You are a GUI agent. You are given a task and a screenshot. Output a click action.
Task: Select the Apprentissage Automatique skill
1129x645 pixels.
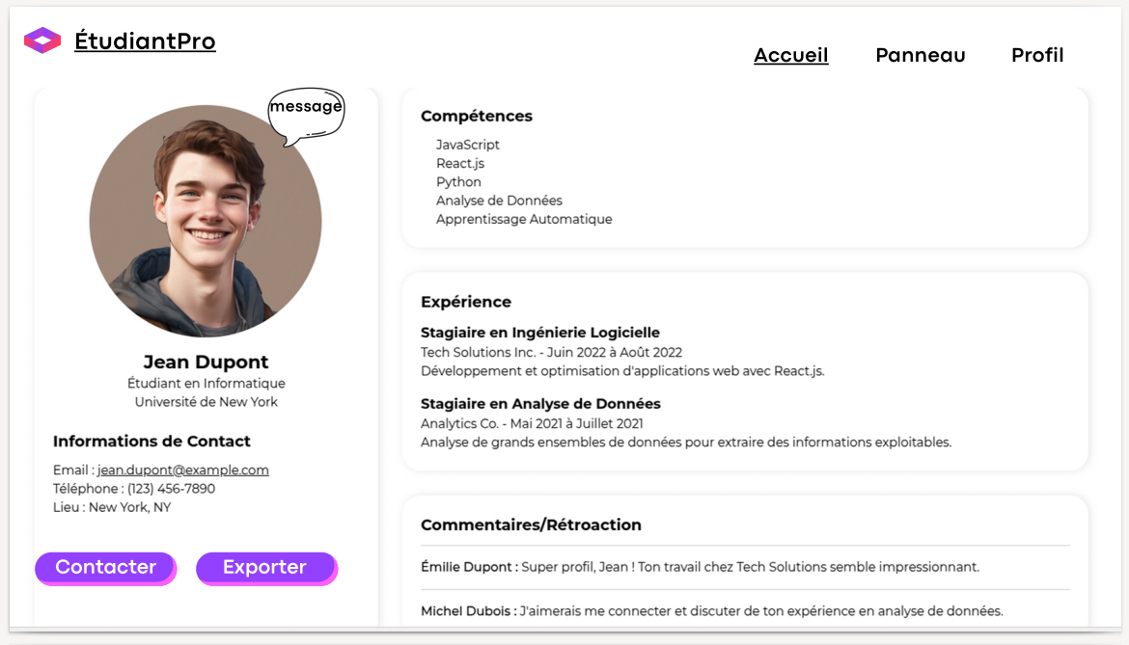point(524,219)
